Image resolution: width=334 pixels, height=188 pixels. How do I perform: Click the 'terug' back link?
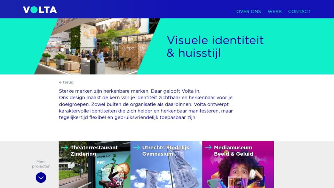click(68, 83)
